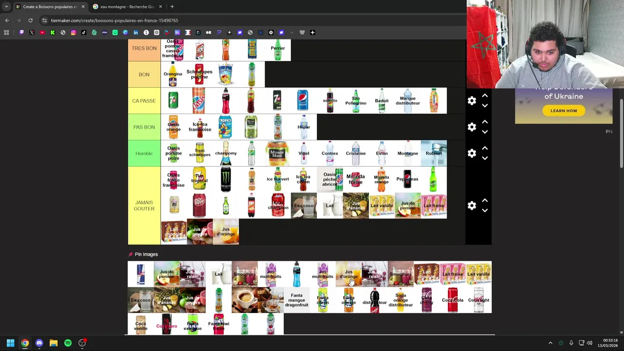The width and height of the screenshot is (624, 351).
Task: Close the 'eau montagne' Google tab
Action: 160,7
